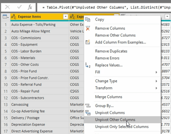Image resolution: width=171 pixels, height=134 pixels.
Task: Click the Copy icon in context menu
Action: [x=88, y=20]
